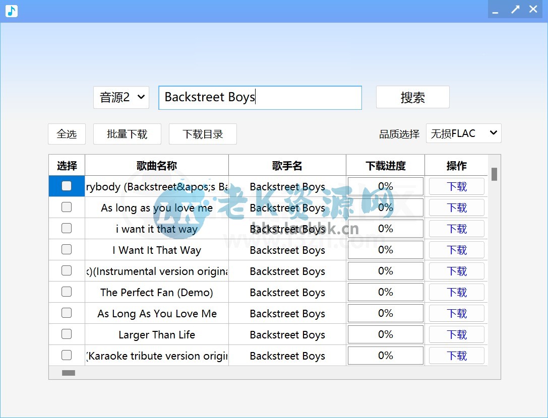The image size is (548, 418).
Task: Click 下载 for capitalized "As Long As You Love Me"
Action: point(456,313)
